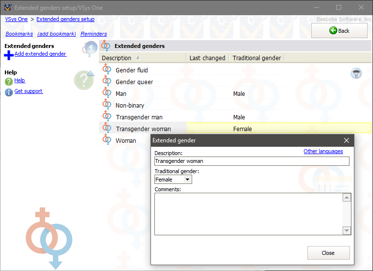The image size is (373, 271).
Task: Click the filter funnel icon in list
Action: 356,73
